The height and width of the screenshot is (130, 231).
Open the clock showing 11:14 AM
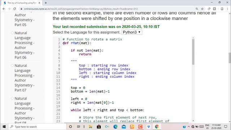tap(216, 127)
